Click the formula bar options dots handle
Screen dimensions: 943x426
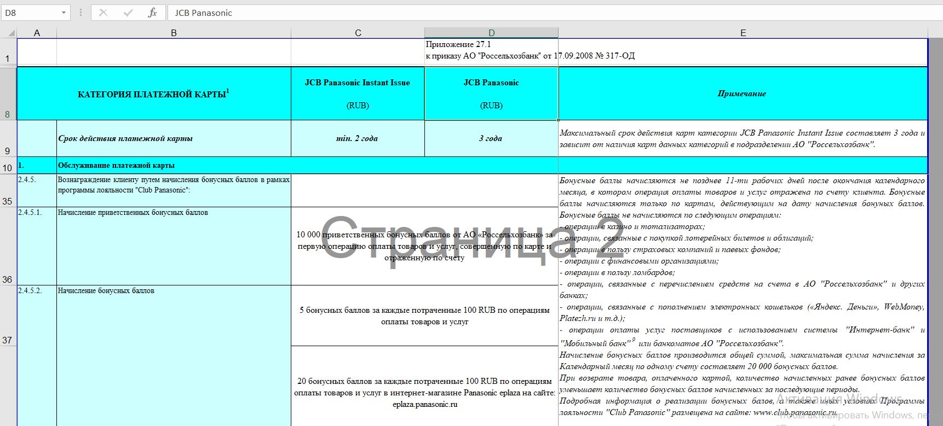pyautogui.click(x=81, y=13)
